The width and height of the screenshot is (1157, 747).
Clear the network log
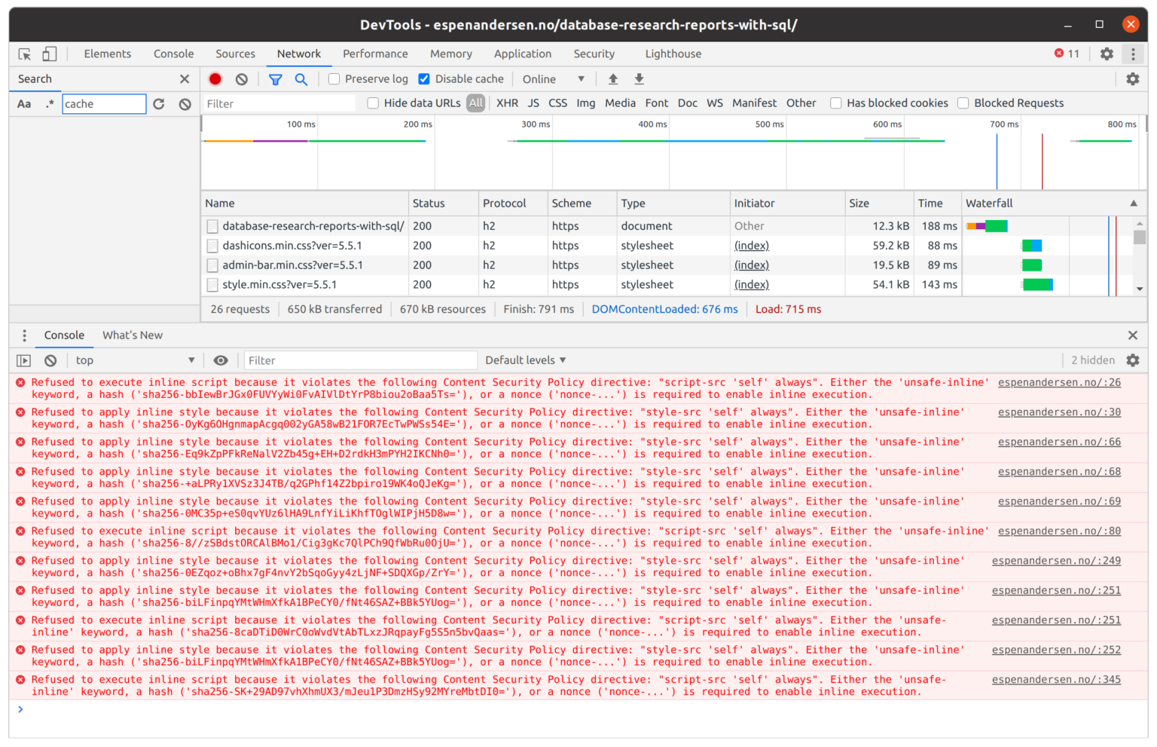point(241,79)
